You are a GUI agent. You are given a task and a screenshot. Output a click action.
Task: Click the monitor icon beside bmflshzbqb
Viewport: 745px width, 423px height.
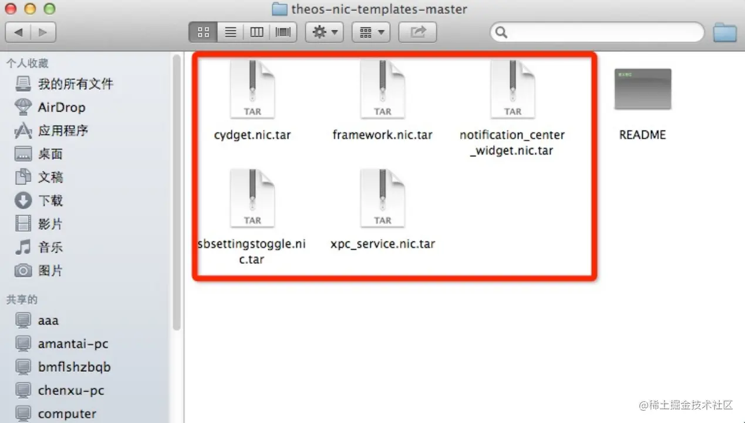[23, 368]
